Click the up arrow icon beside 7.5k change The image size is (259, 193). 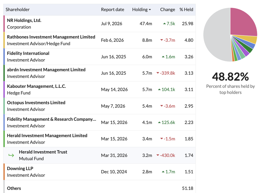point(164,24)
